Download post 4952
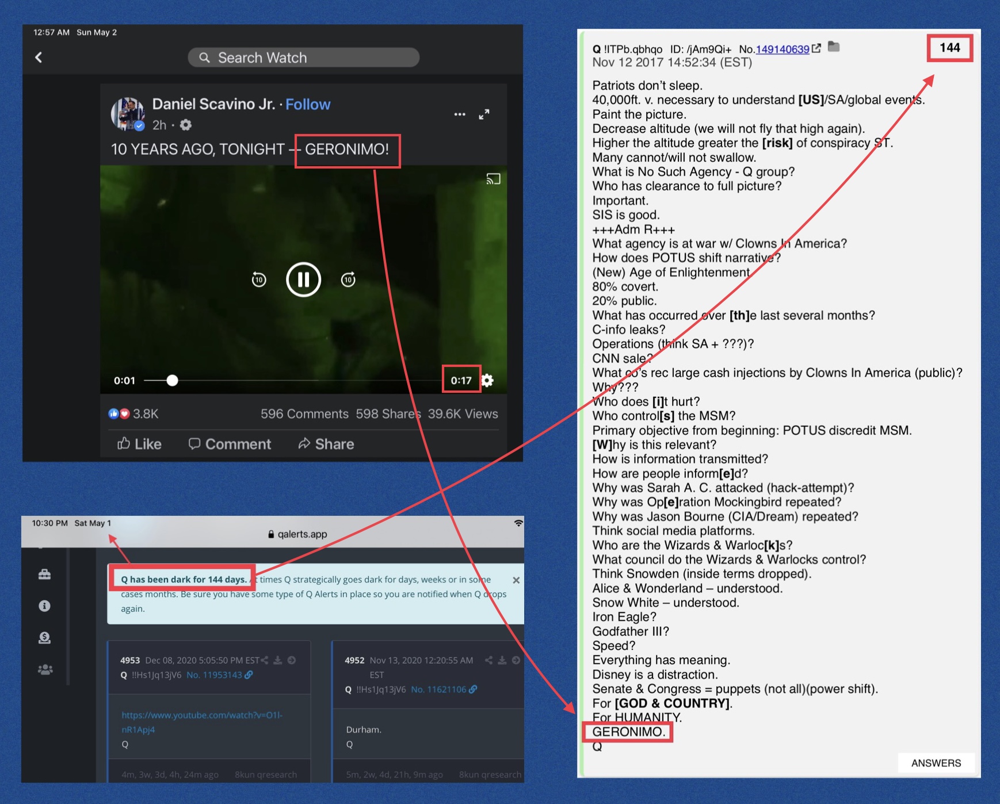 502,660
